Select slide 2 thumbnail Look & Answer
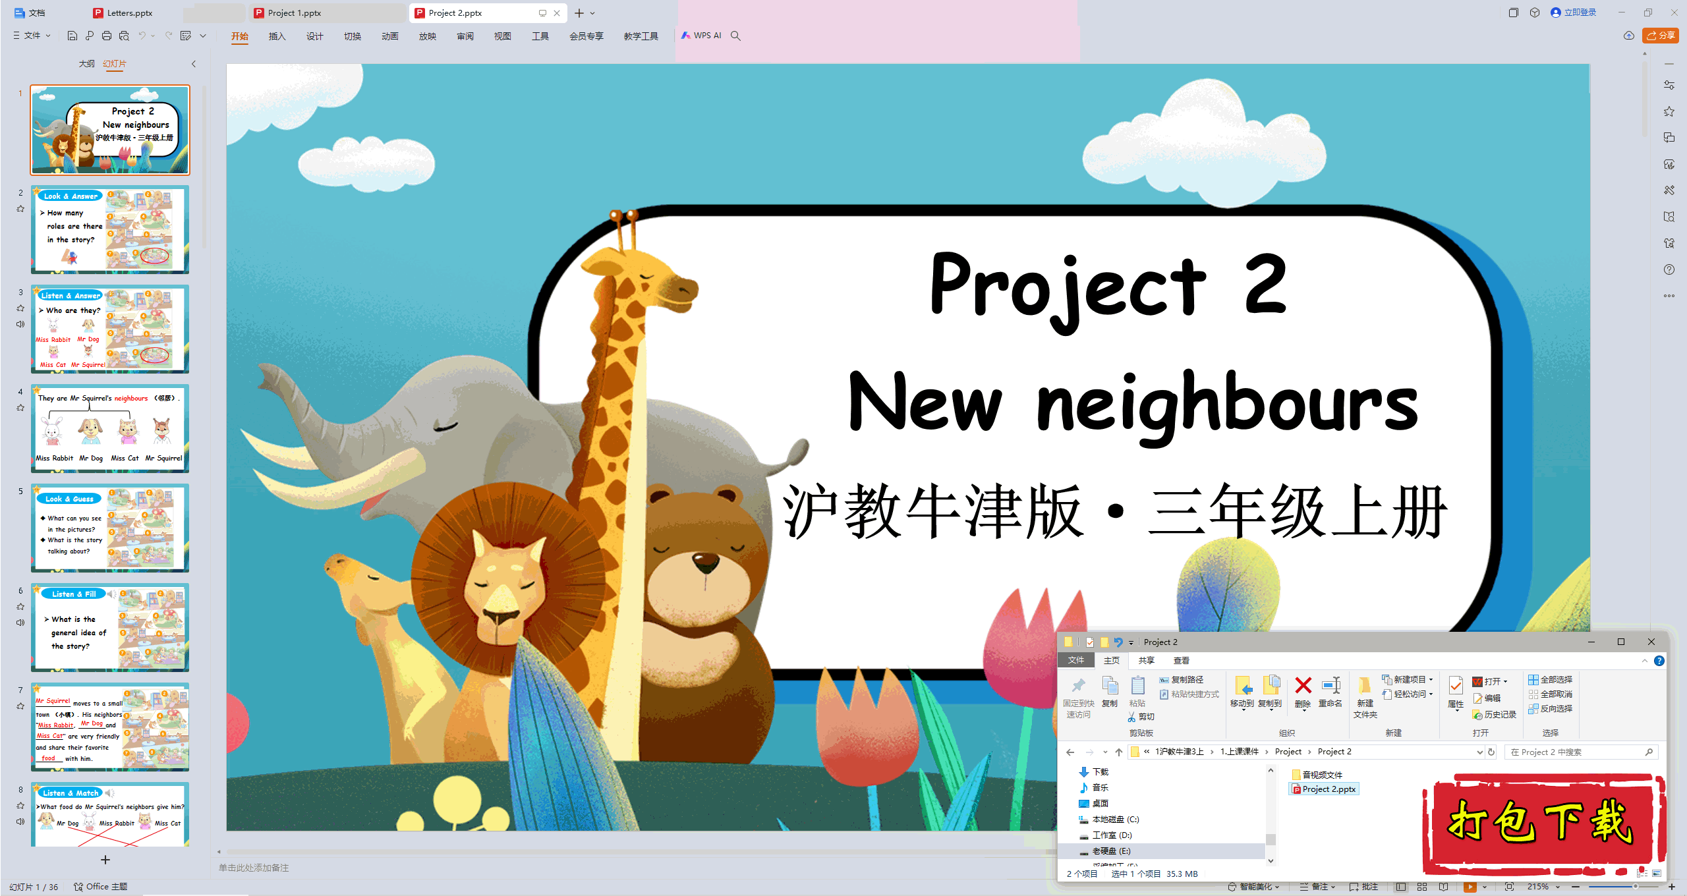 (x=110, y=229)
